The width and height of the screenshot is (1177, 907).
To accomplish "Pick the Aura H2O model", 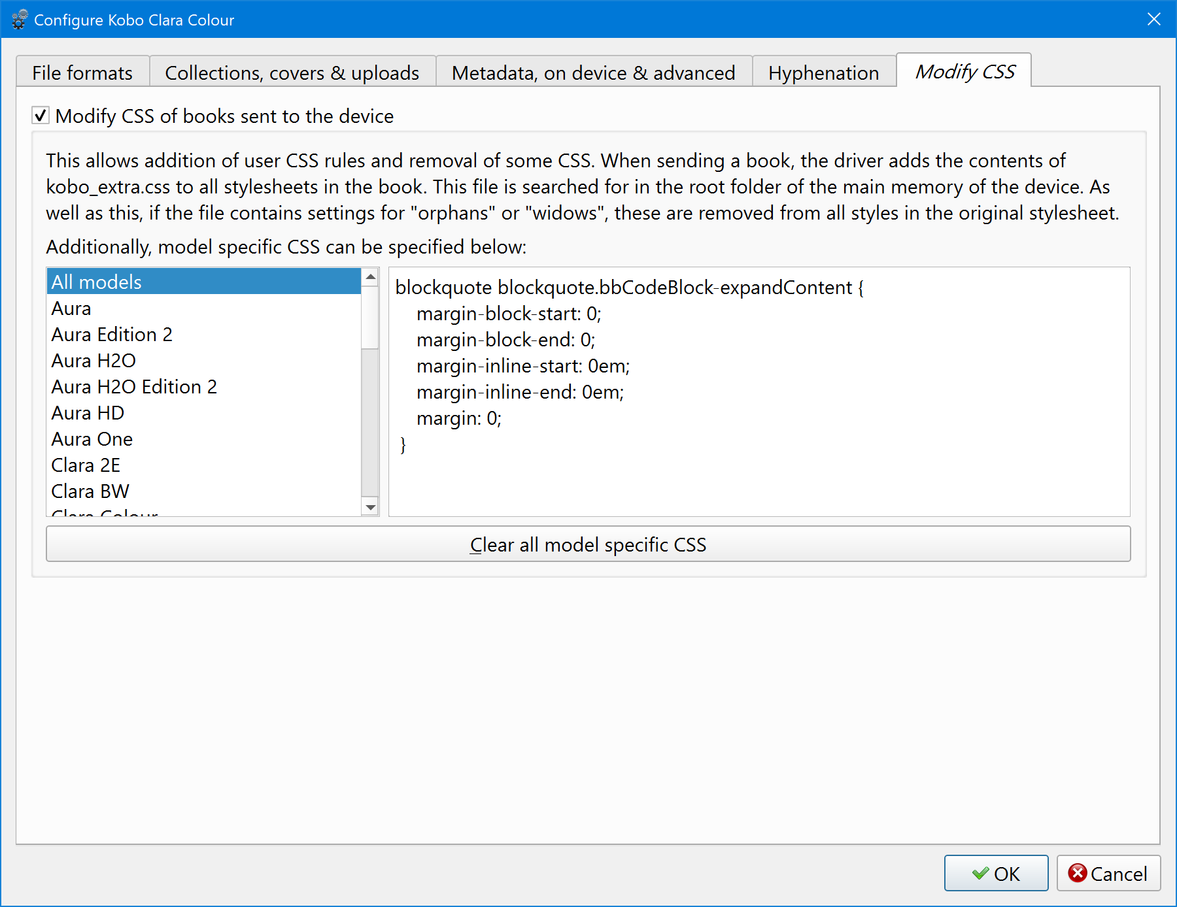I will [204, 360].
